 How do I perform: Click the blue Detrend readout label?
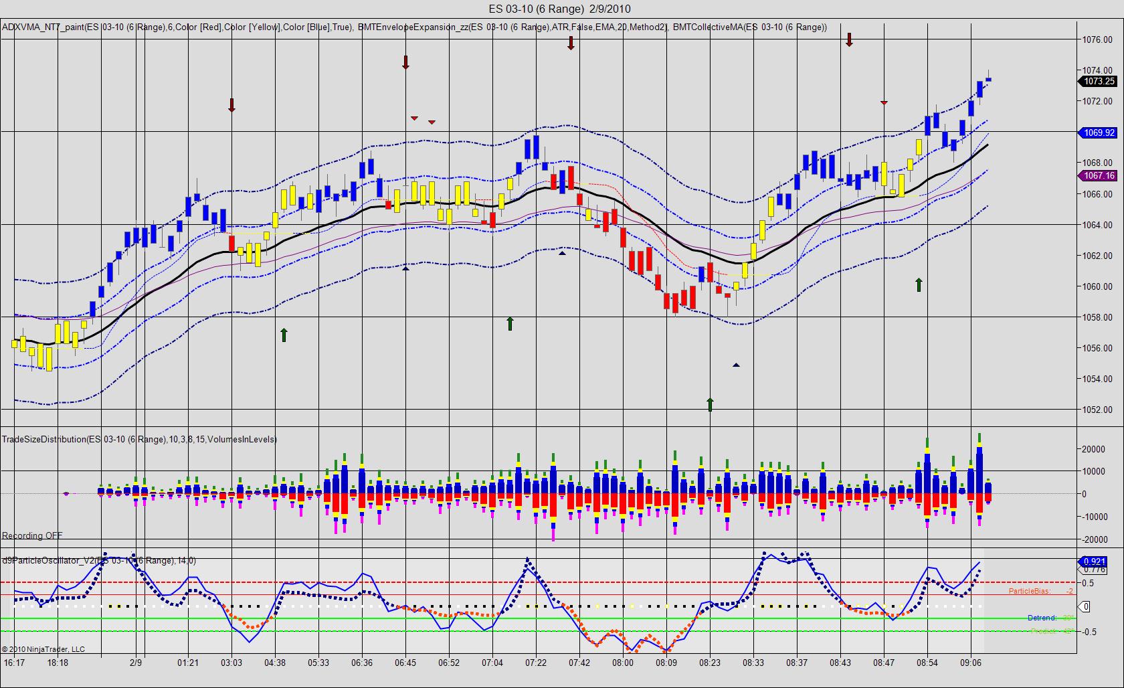[x=1042, y=618]
